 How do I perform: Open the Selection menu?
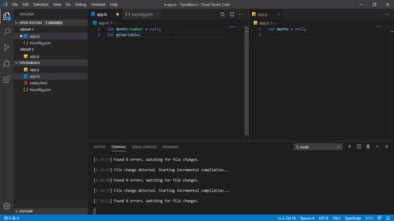pos(41,4)
